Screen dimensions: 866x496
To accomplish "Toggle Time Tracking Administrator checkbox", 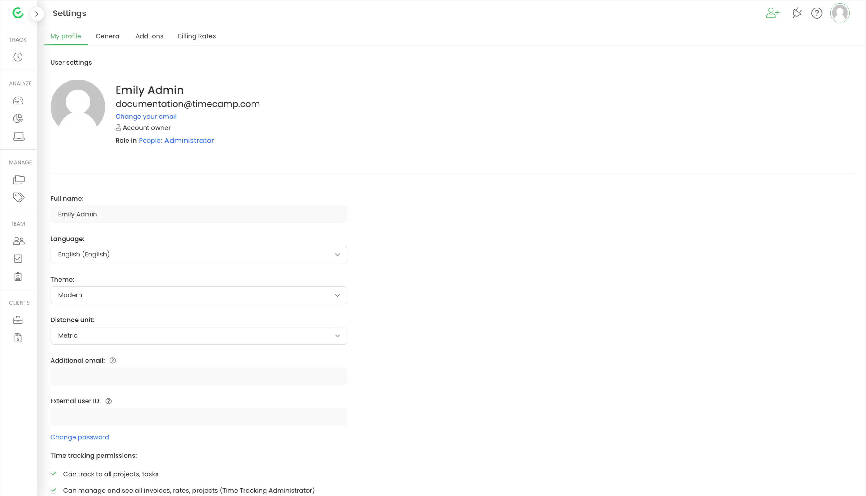I will point(53,490).
